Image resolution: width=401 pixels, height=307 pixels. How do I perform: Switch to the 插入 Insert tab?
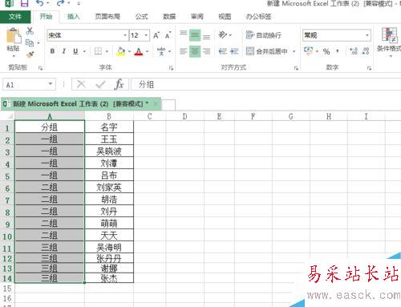tap(74, 17)
